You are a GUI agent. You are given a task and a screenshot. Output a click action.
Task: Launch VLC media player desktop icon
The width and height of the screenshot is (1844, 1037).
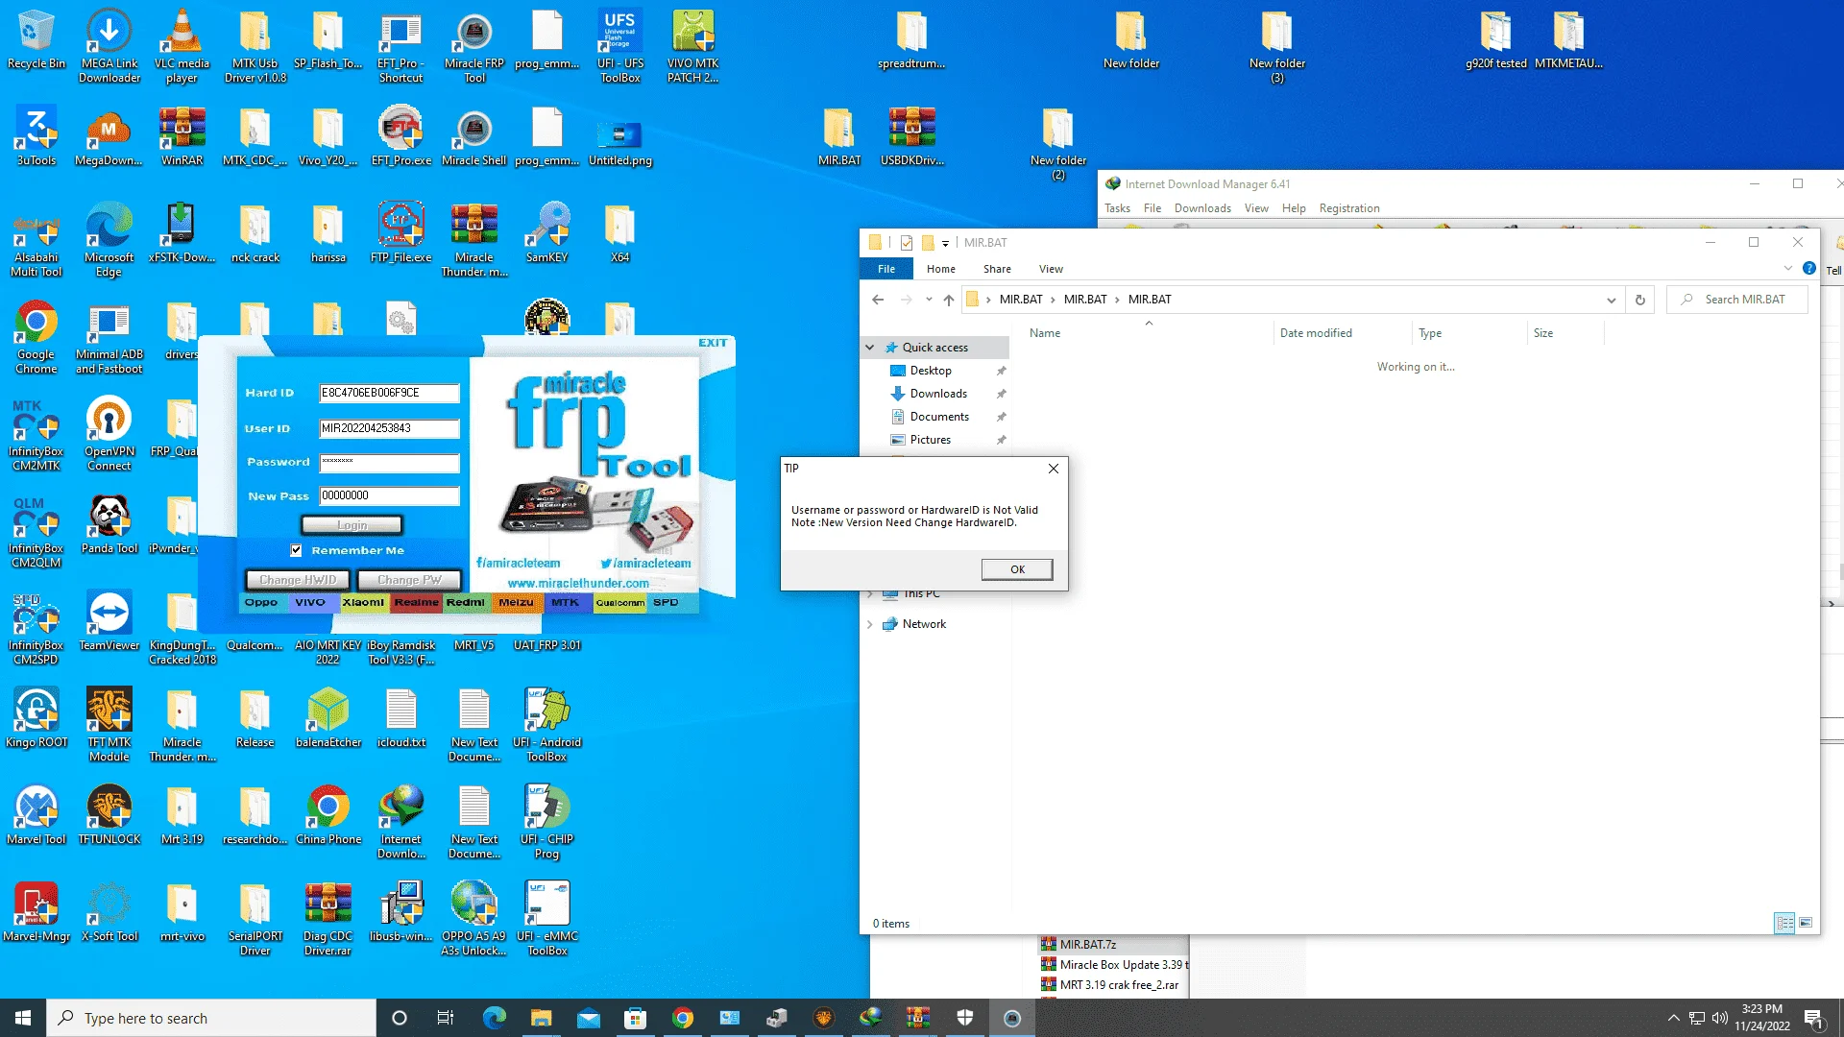pos(182,45)
